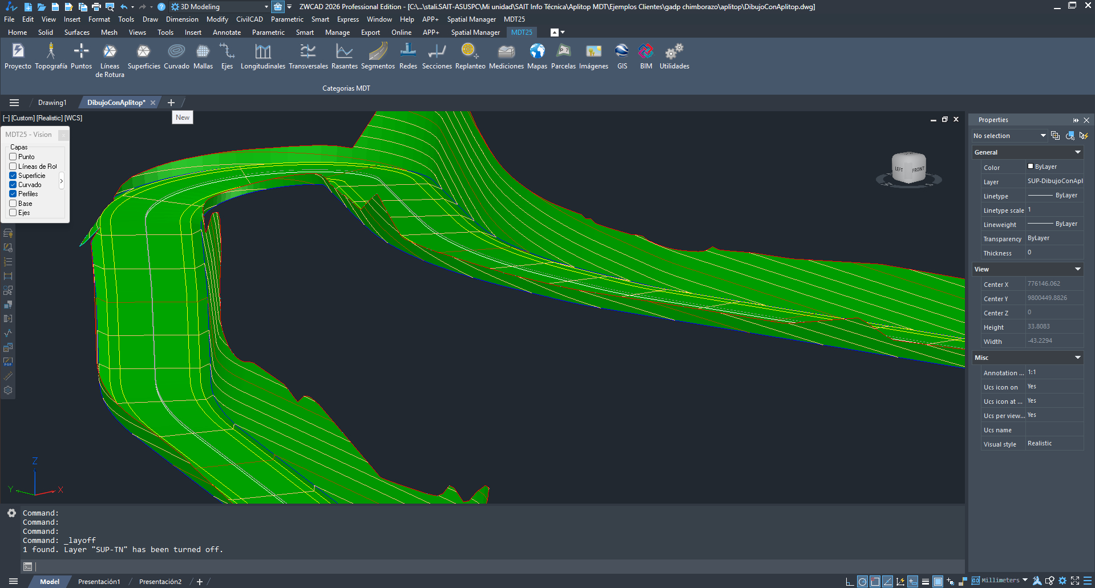Switch to the Drawing1 document tab
The width and height of the screenshot is (1095, 588).
52,103
